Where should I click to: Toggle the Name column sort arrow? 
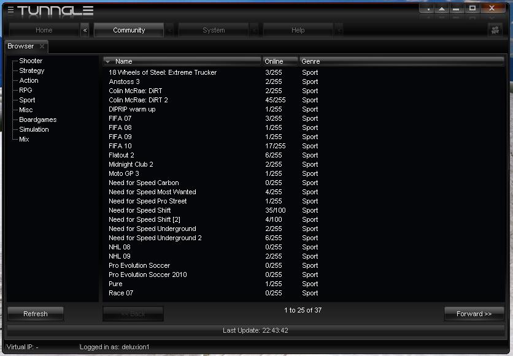[108, 61]
